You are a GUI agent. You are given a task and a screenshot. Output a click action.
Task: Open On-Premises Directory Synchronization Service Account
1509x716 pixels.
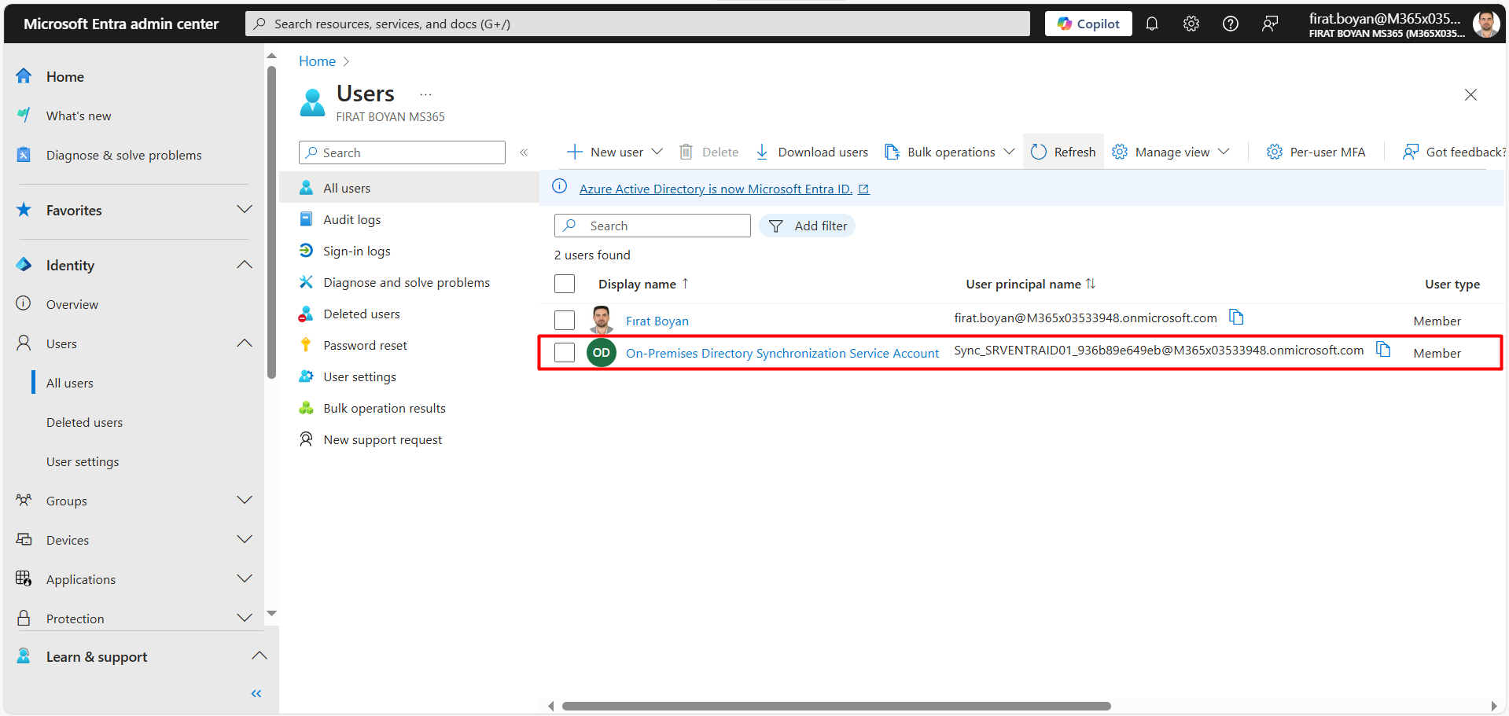[782, 353]
